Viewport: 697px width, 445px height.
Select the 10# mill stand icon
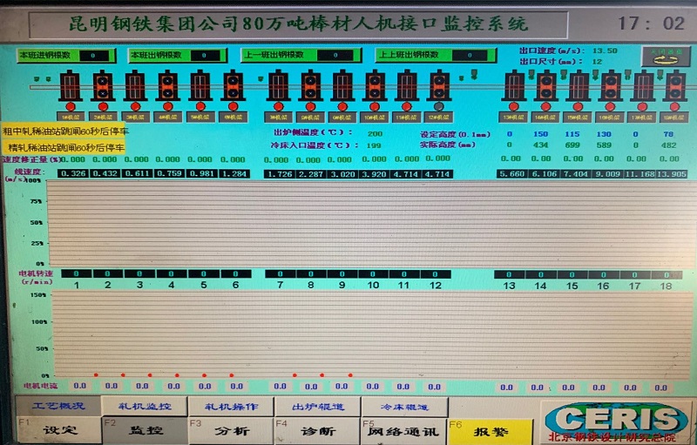pyautogui.click(x=375, y=85)
